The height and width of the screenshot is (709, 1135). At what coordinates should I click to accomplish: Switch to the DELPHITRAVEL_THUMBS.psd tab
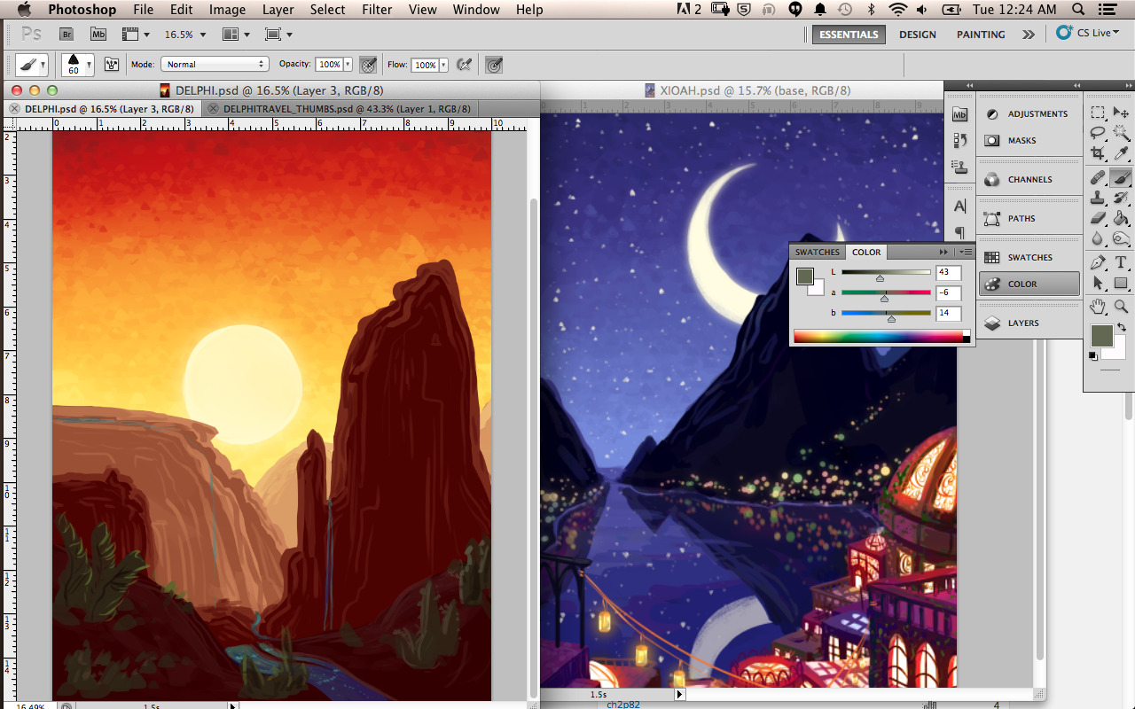click(x=341, y=108)
